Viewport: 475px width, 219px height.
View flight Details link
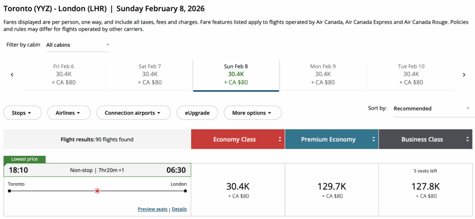[179, 209]
